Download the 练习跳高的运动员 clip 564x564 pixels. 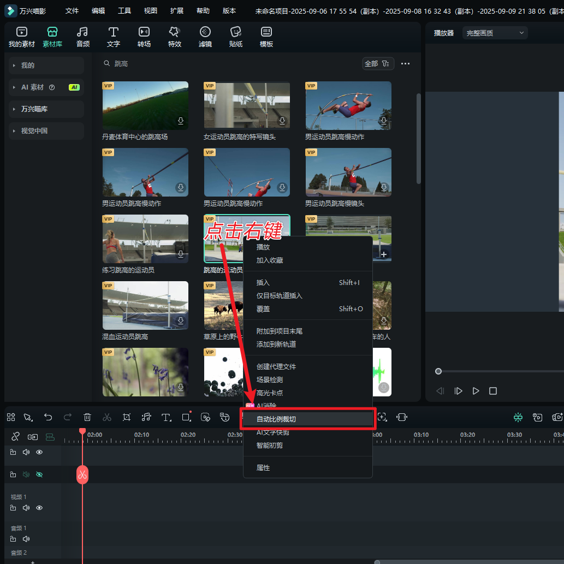pyautogui.click(x=181, y=254)
